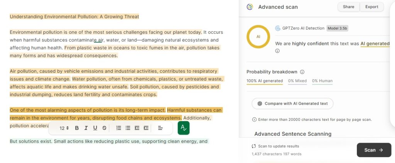This screenshot has width=395, height=163.
Task: Insert a bulleted list
Action: click(x=128, y=128)
